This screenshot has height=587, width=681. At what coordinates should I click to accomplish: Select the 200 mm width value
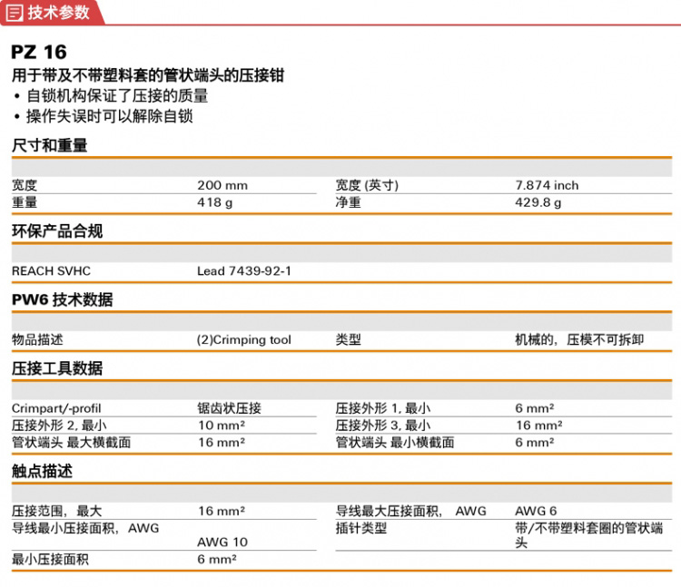222,185
